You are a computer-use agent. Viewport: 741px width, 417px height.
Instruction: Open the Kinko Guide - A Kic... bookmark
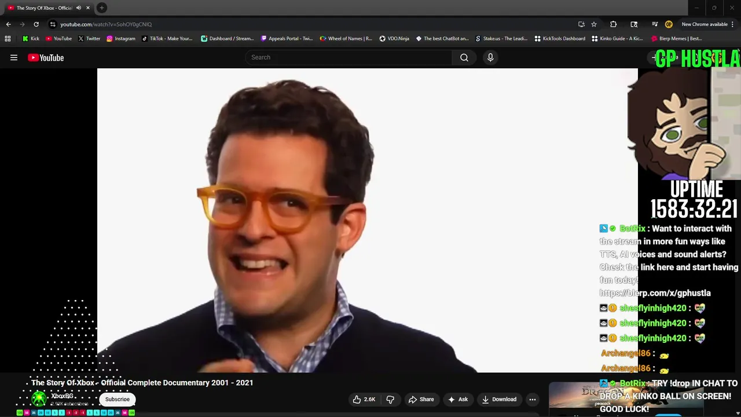(617, 39)
